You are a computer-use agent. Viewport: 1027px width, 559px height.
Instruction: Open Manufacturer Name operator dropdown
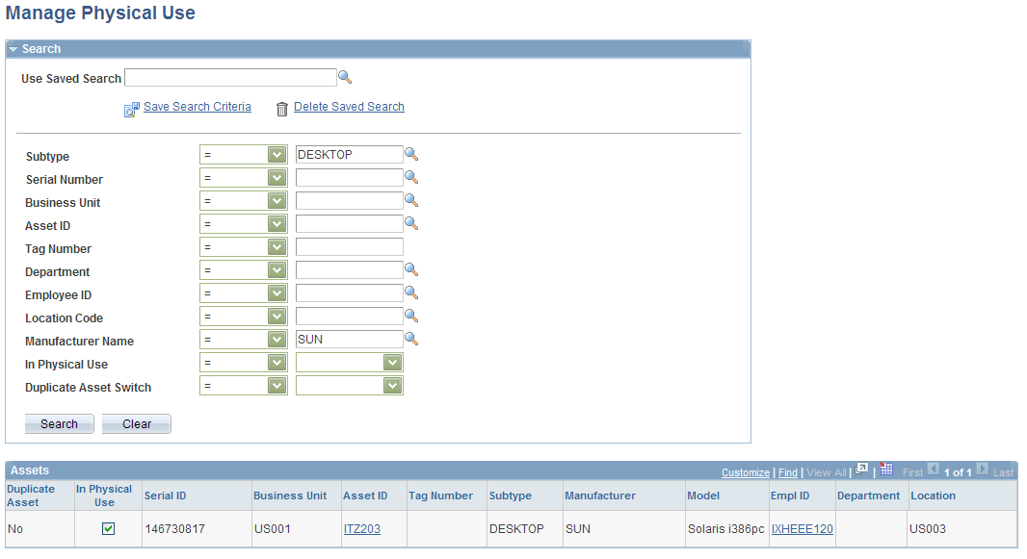pos(244,340)
